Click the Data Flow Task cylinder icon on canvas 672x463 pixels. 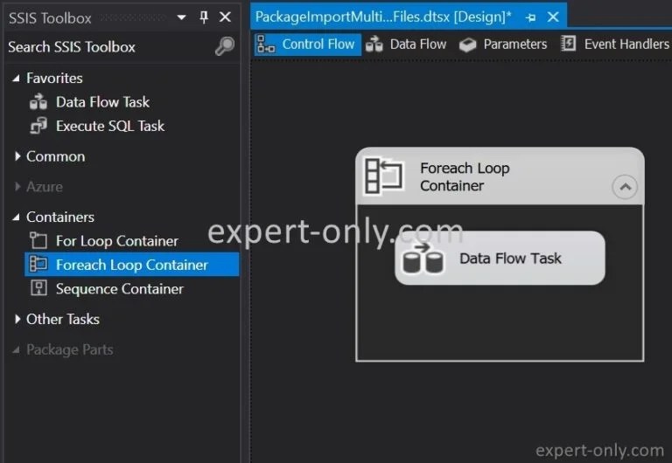(x=423, y=258)
